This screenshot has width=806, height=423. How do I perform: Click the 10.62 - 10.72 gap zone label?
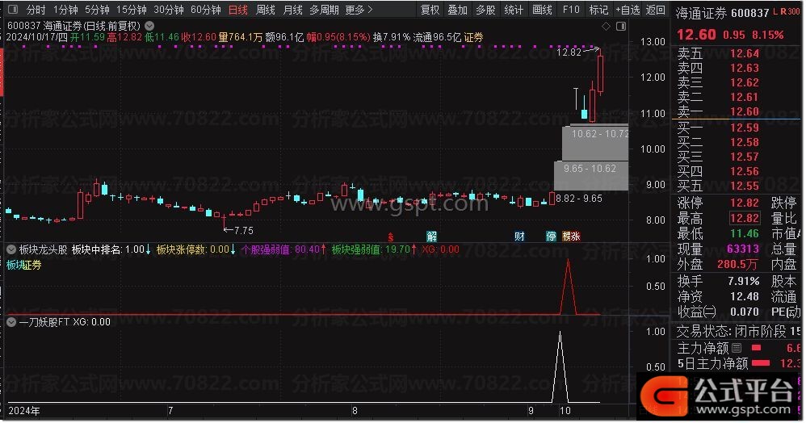[x=600, y=134]
